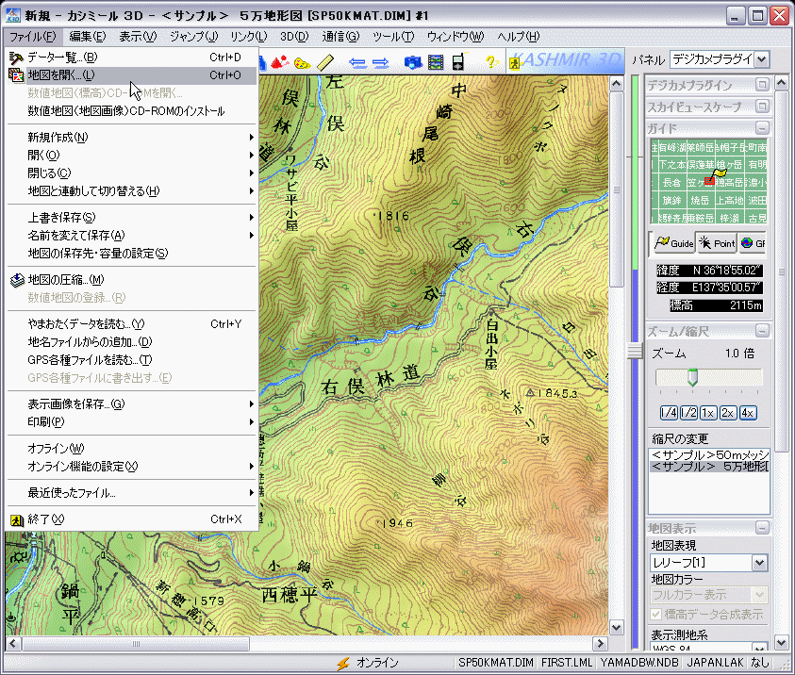This screenshot has width=795, height=675.
Task: Set zoom to 2x button
Action: [727, 413]
